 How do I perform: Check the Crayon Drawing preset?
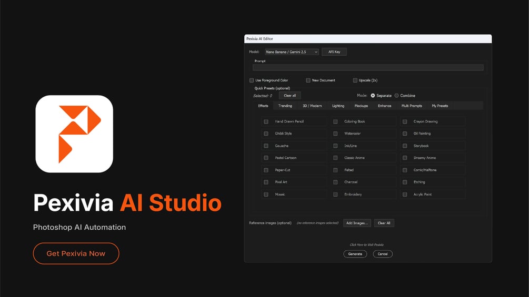405,121
